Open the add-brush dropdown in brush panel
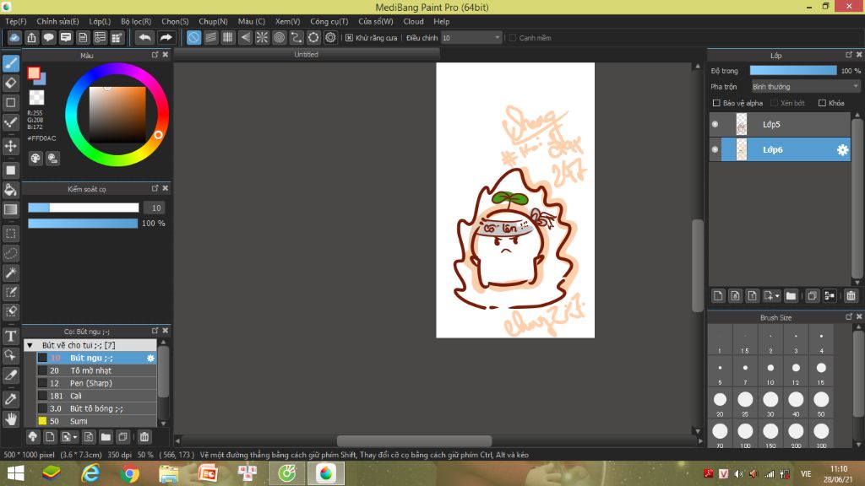The width and height of the screenshot is (865, 486). coord(75,437)
